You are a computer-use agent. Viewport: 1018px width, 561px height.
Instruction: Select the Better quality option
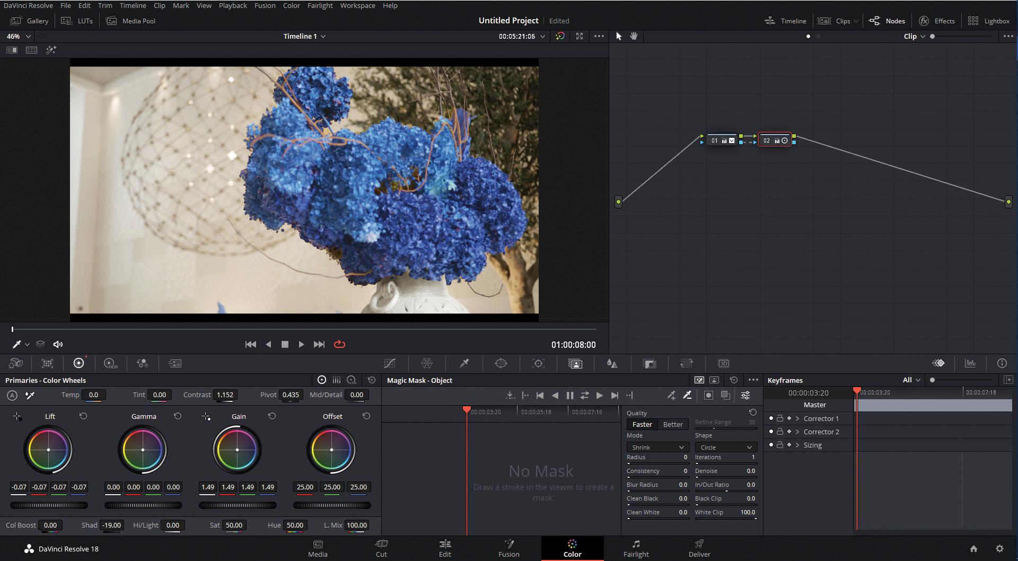click(672, 424)
